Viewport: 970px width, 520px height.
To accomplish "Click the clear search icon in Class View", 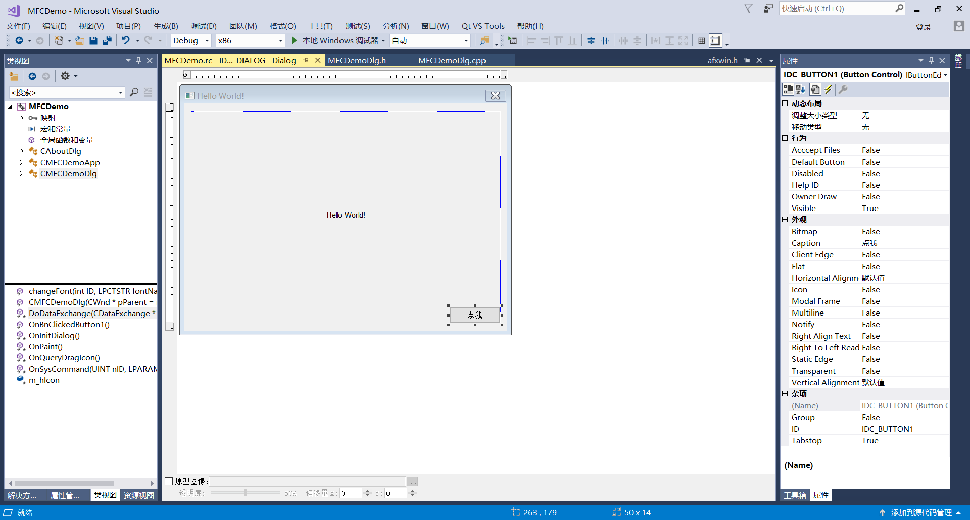I will 148,92.
